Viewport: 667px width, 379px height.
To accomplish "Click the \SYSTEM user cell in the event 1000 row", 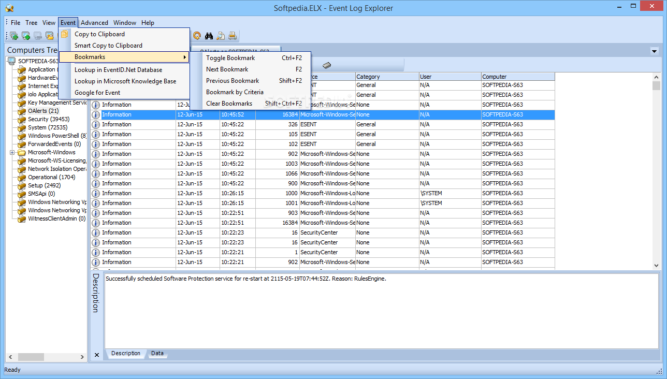I will [450, 193].
